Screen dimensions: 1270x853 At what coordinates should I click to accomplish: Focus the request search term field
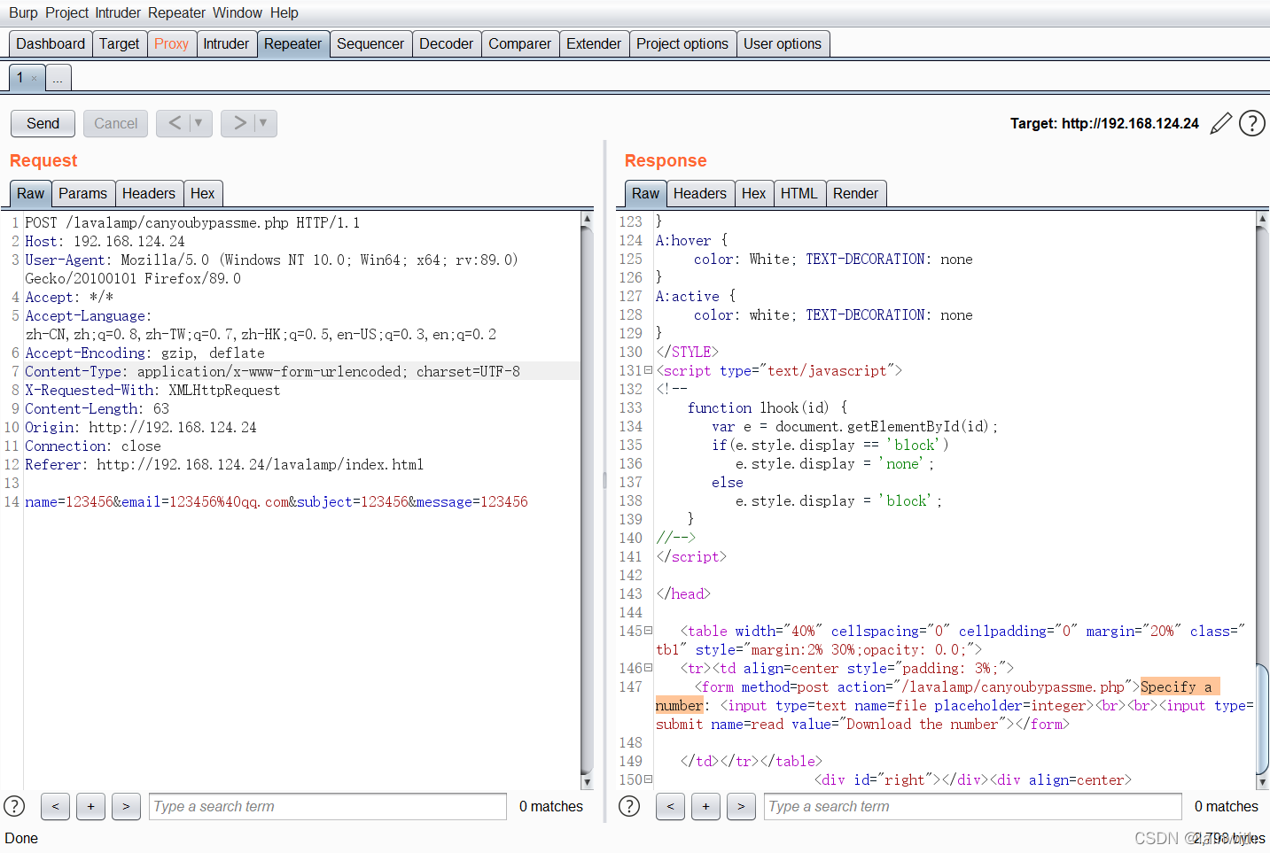[x=328, y=806]
